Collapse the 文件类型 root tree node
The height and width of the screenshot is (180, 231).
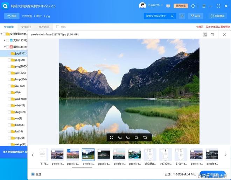coord(1,34)
